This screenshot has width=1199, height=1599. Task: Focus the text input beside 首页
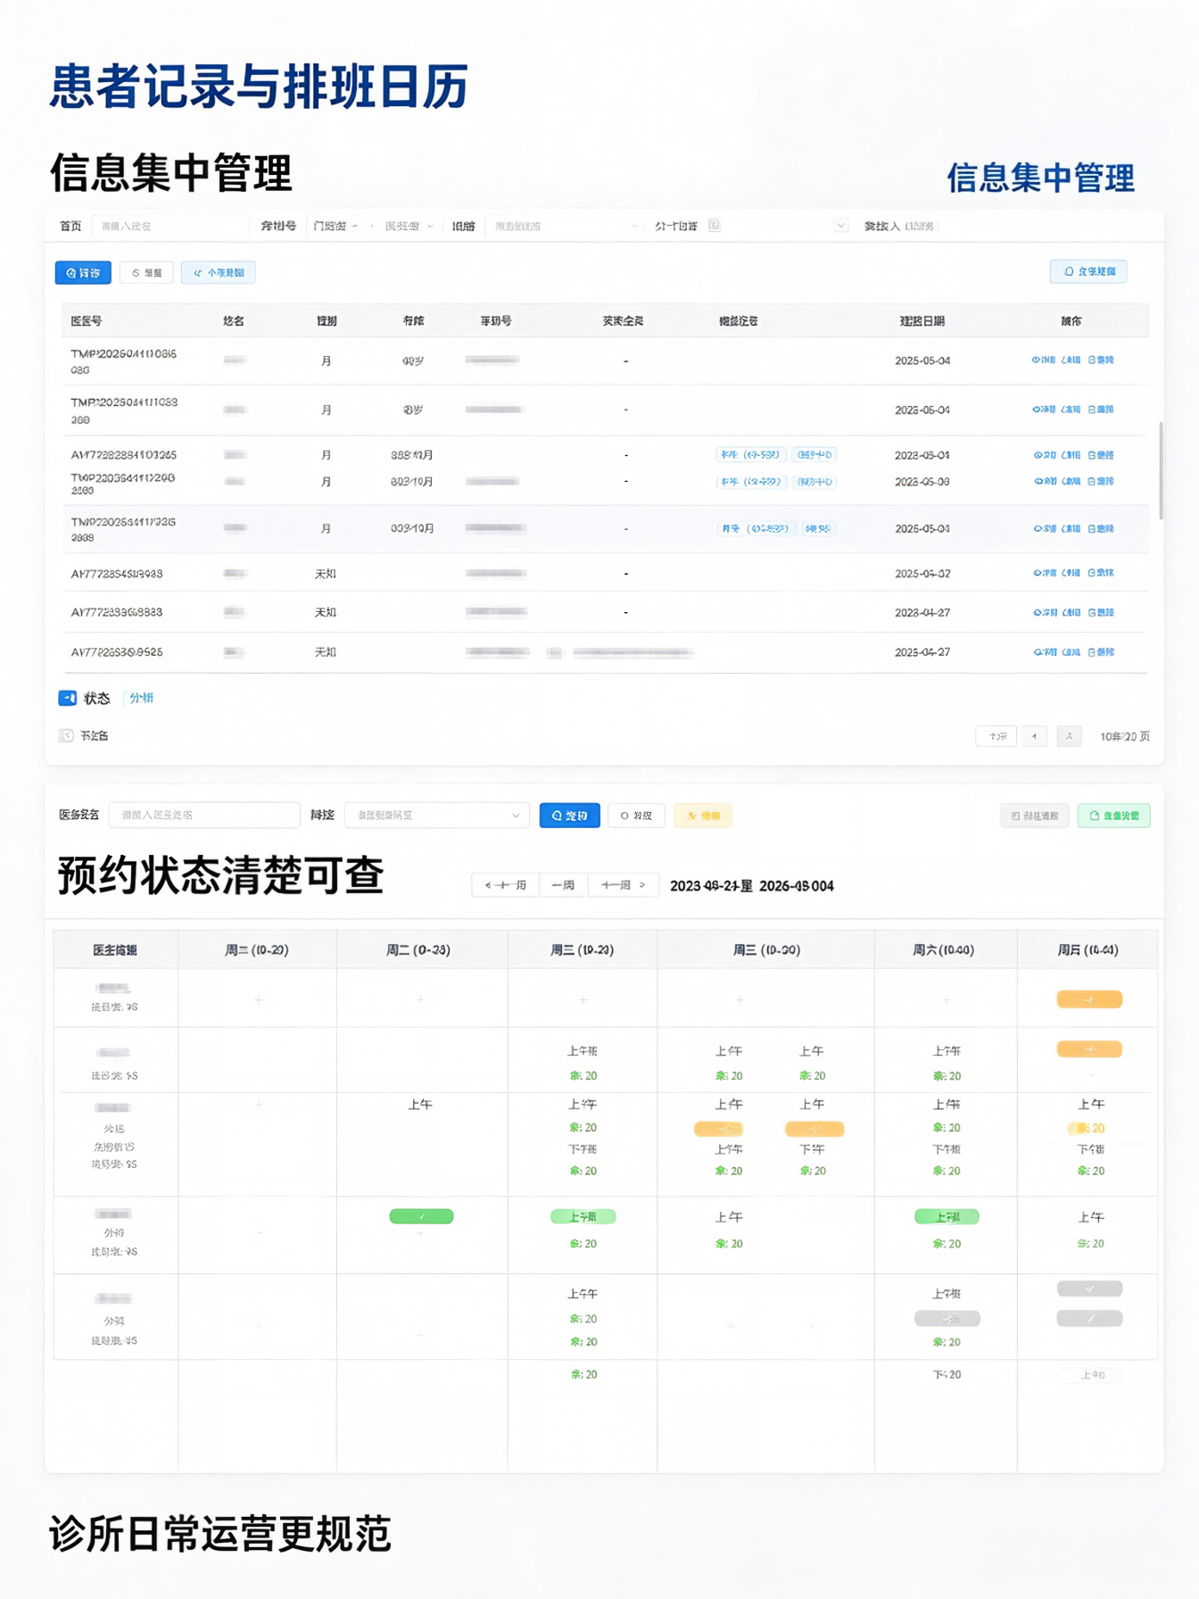pos(170,226)
